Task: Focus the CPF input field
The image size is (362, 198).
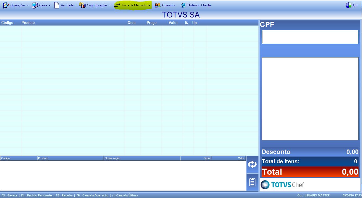Action: coord(310,37)
